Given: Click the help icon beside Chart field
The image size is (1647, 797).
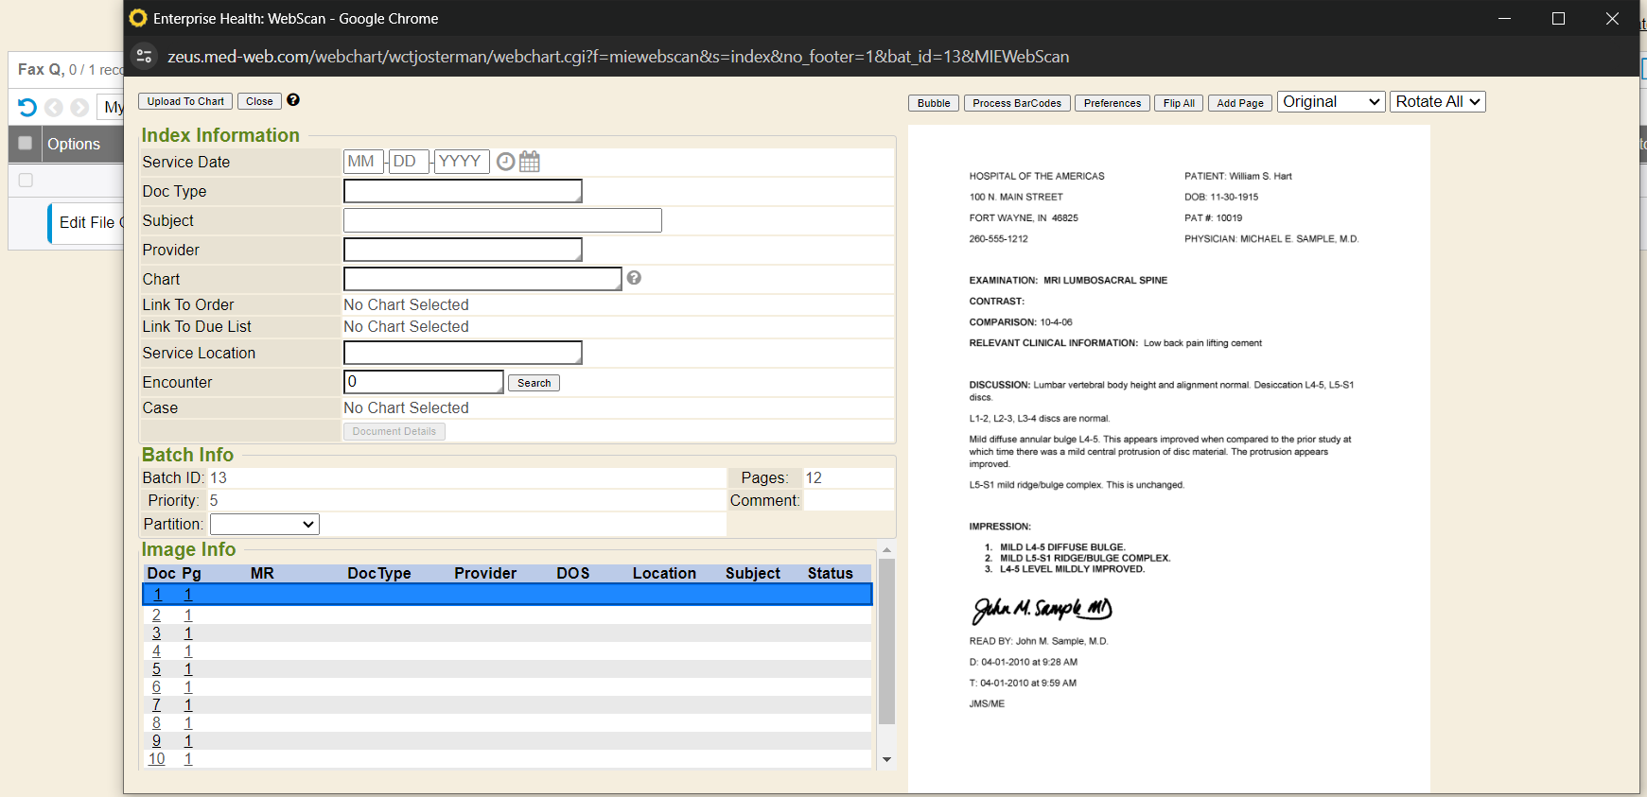Looking at the screenshot, I should [x=634, y=278].
